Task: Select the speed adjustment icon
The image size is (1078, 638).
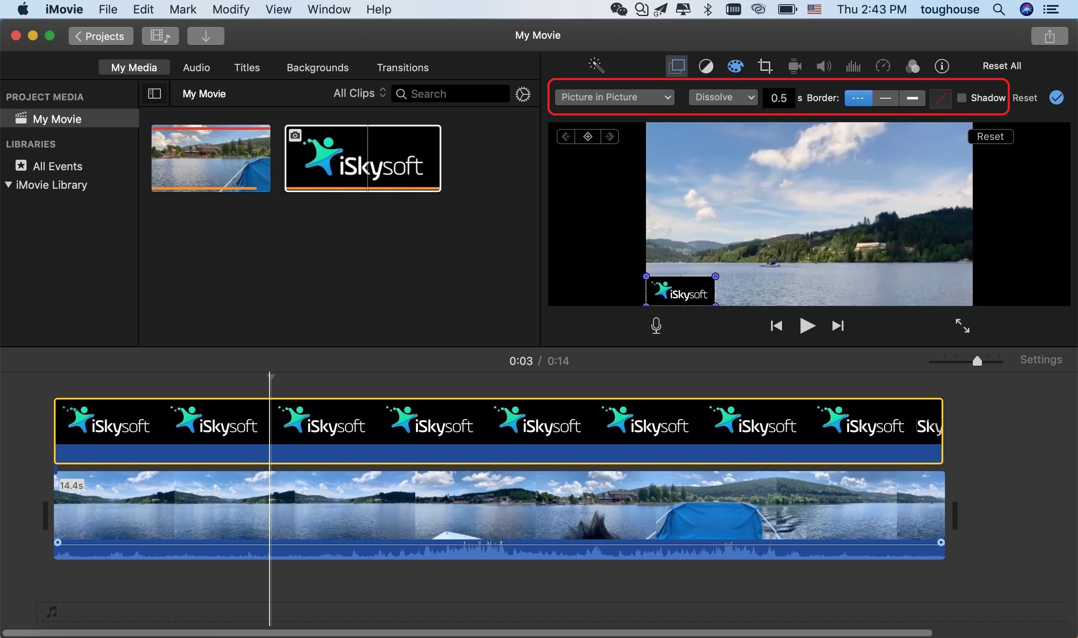Action: pos(882,66)
